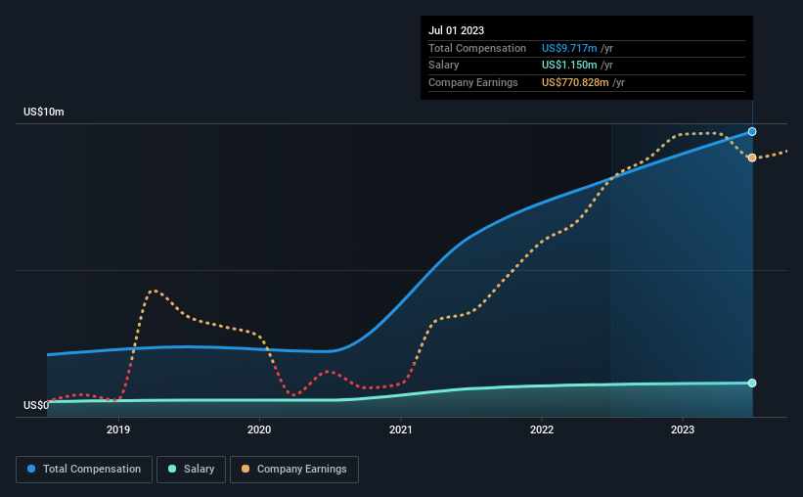Select the teal Salary data point
803x497 pixels.
tap(752, 384)
